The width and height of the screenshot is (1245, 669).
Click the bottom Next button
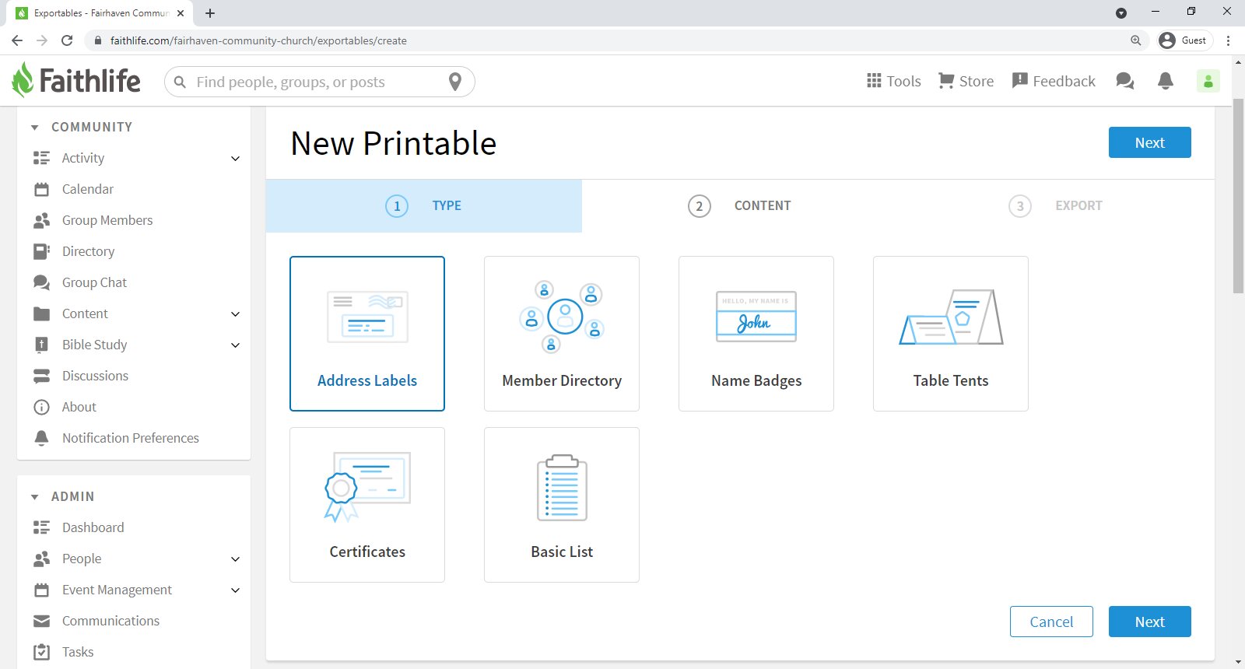pos(1149,622)
